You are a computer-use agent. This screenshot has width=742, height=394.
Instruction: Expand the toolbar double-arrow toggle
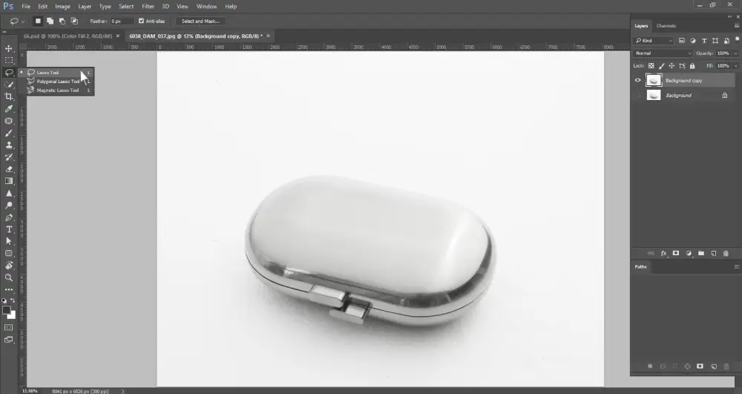(4, 32)
